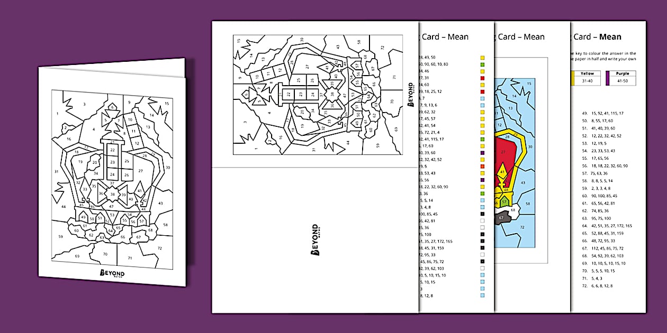Image resolution: width=667 pixels, height=333 pixels.
Task: Click the Beyond Maths logo on folded card
Action: (x=113, y=273)
